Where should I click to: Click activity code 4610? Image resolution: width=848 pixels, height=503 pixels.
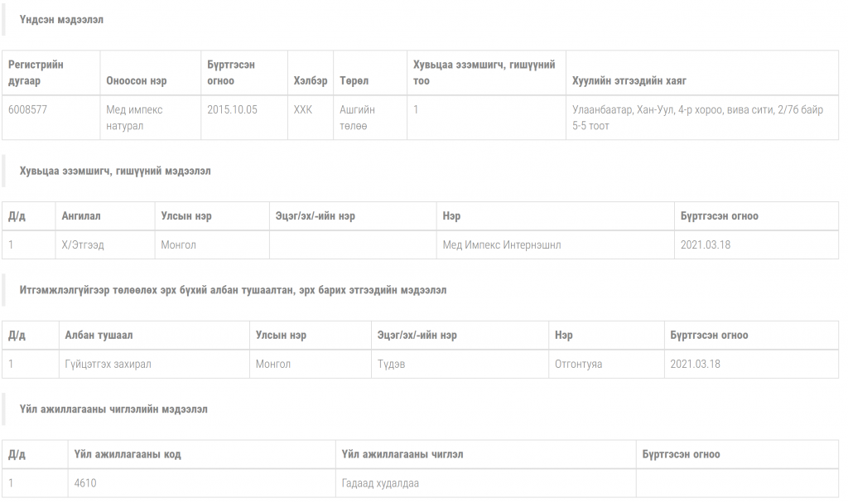[85, 483]
